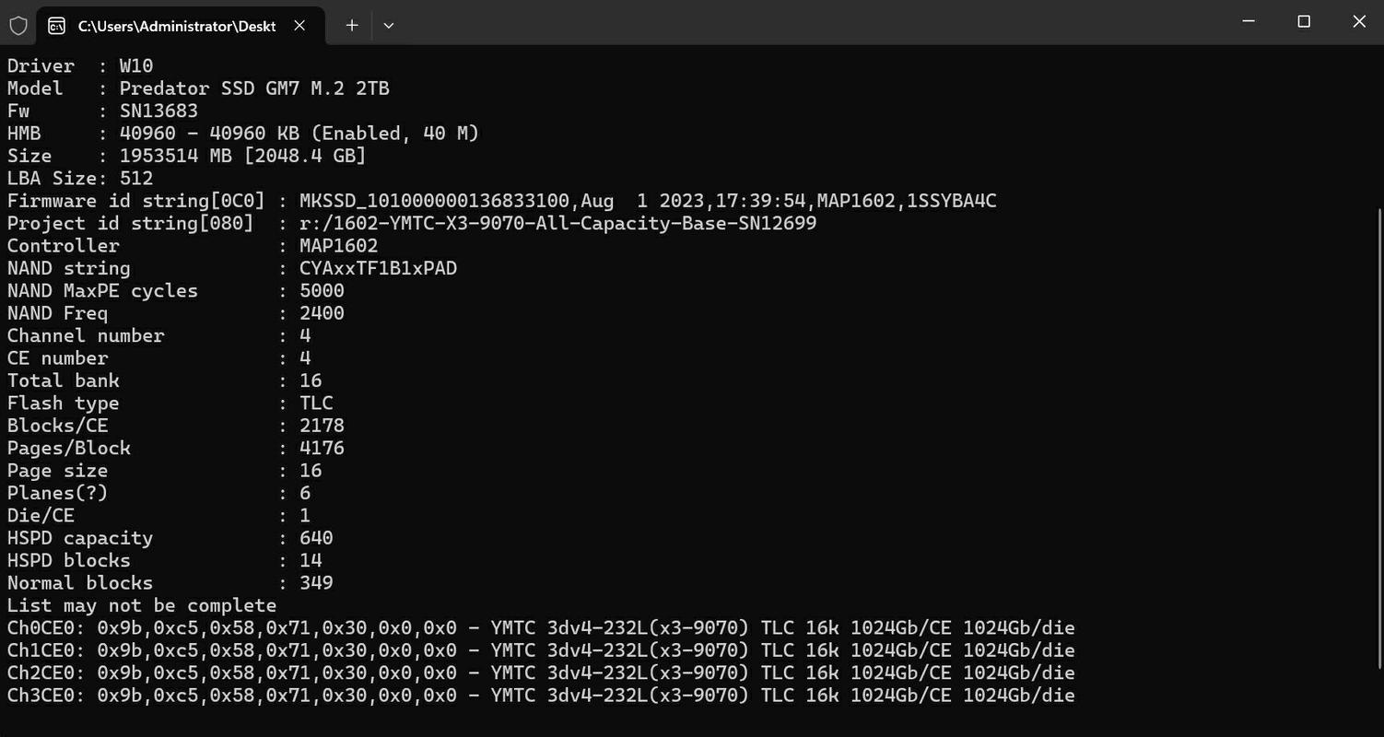Click Total bank value 16
The width and height of the screenshot is (1384, 737).
point(311,380)
